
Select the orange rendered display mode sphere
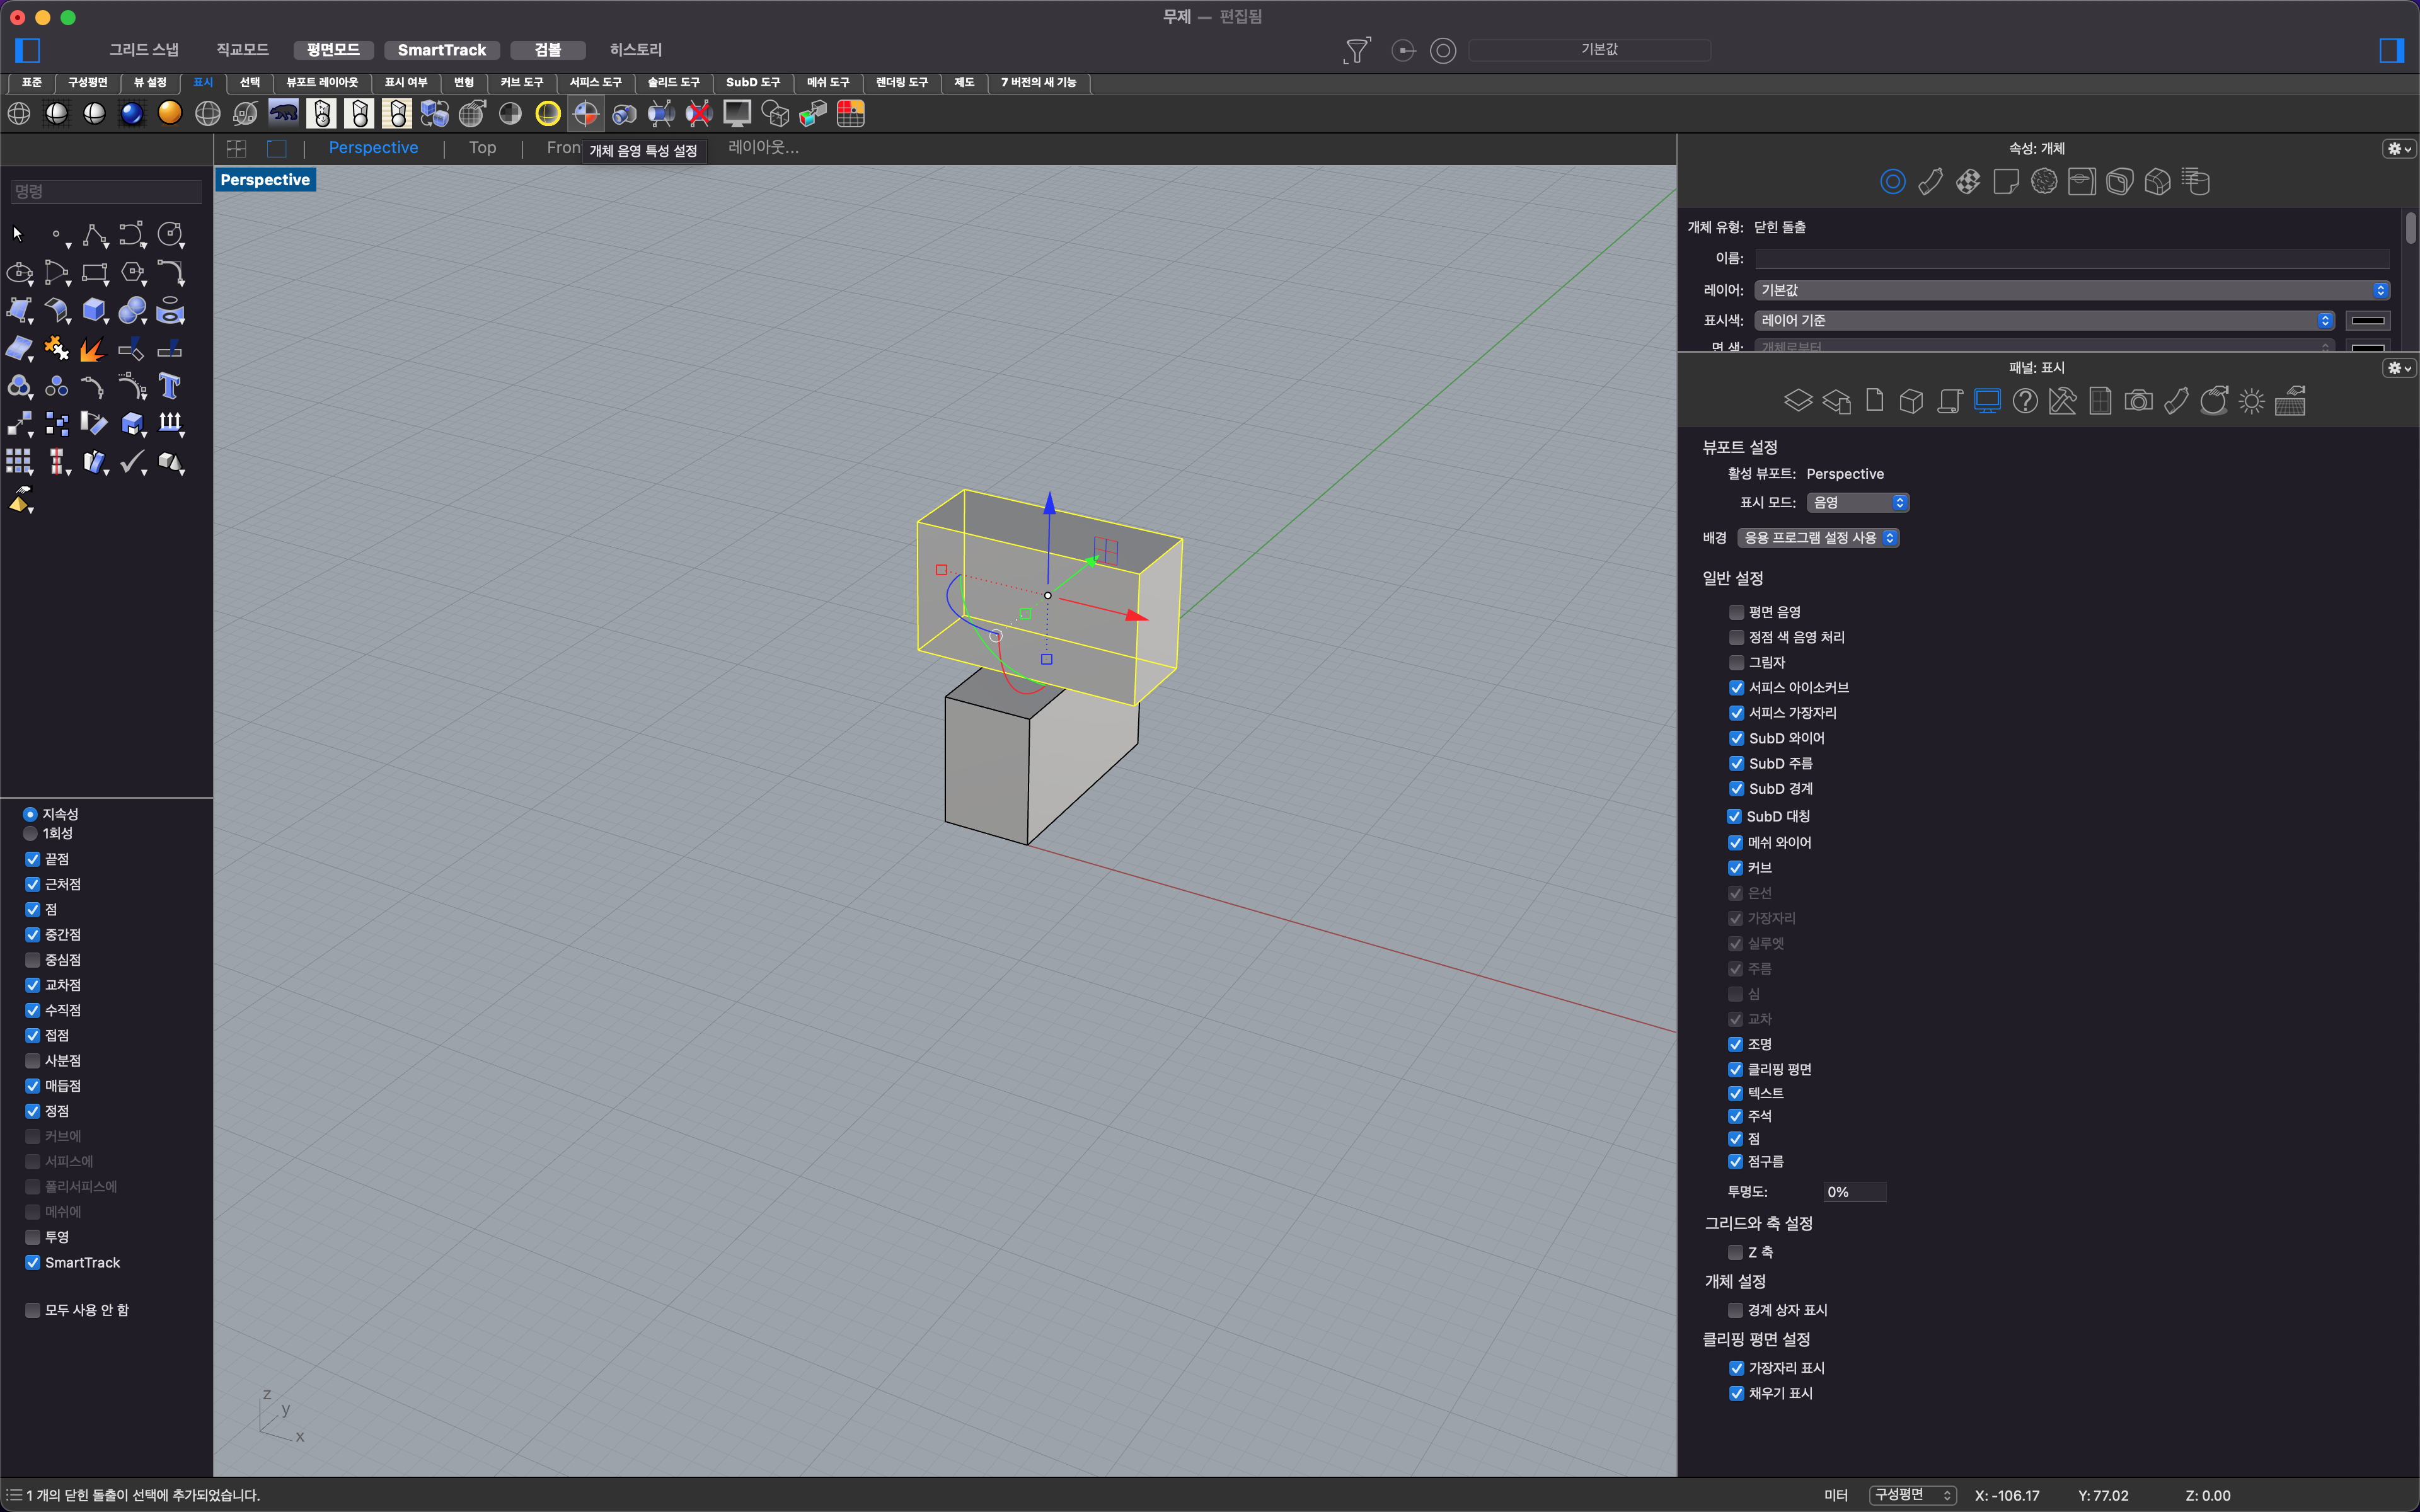click(170, 114)
